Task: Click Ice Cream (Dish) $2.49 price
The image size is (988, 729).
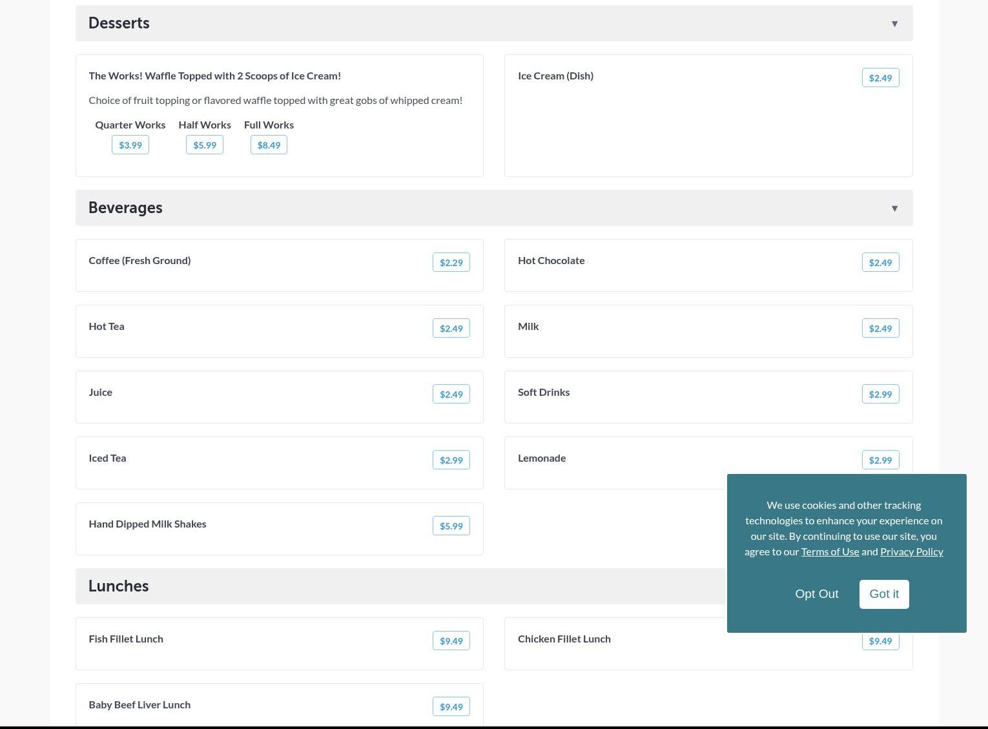Action: (880, 78)
